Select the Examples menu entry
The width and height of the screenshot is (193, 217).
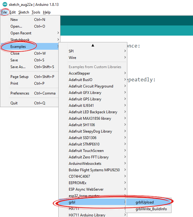(29, 47)
